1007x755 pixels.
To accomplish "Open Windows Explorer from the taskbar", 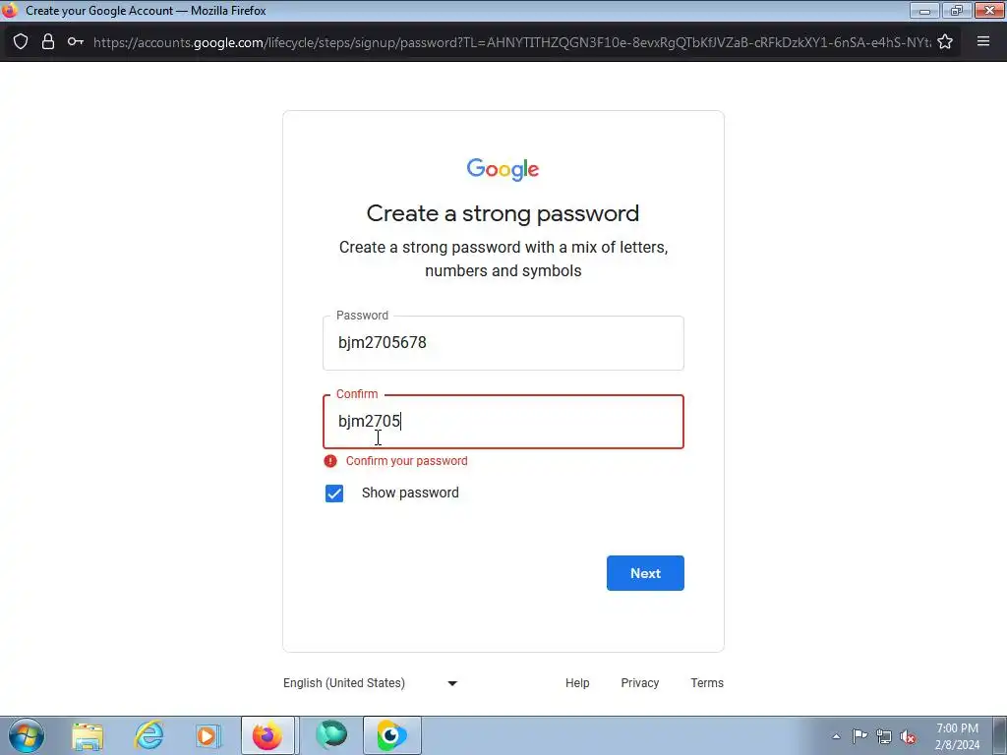I will point(88,735).
